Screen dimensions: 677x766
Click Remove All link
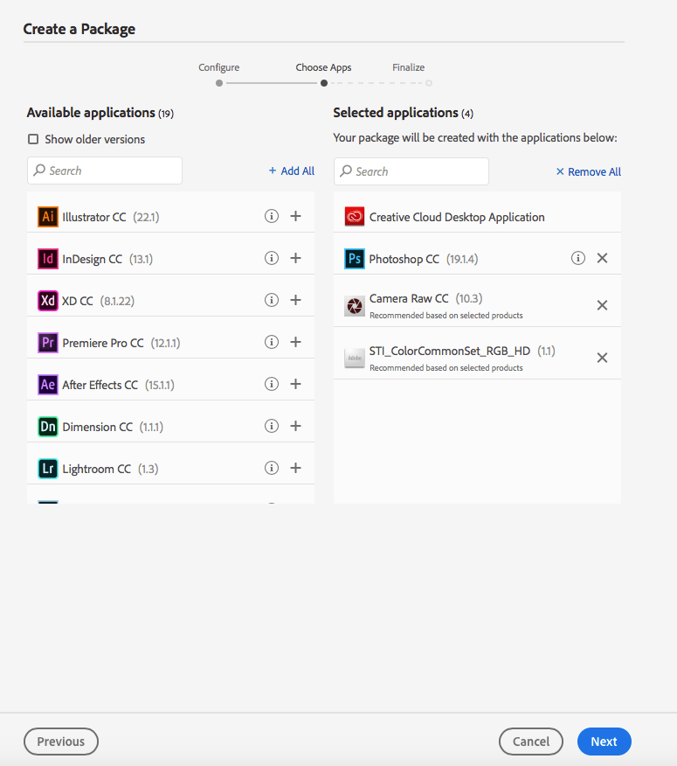(x=588, y=172)
